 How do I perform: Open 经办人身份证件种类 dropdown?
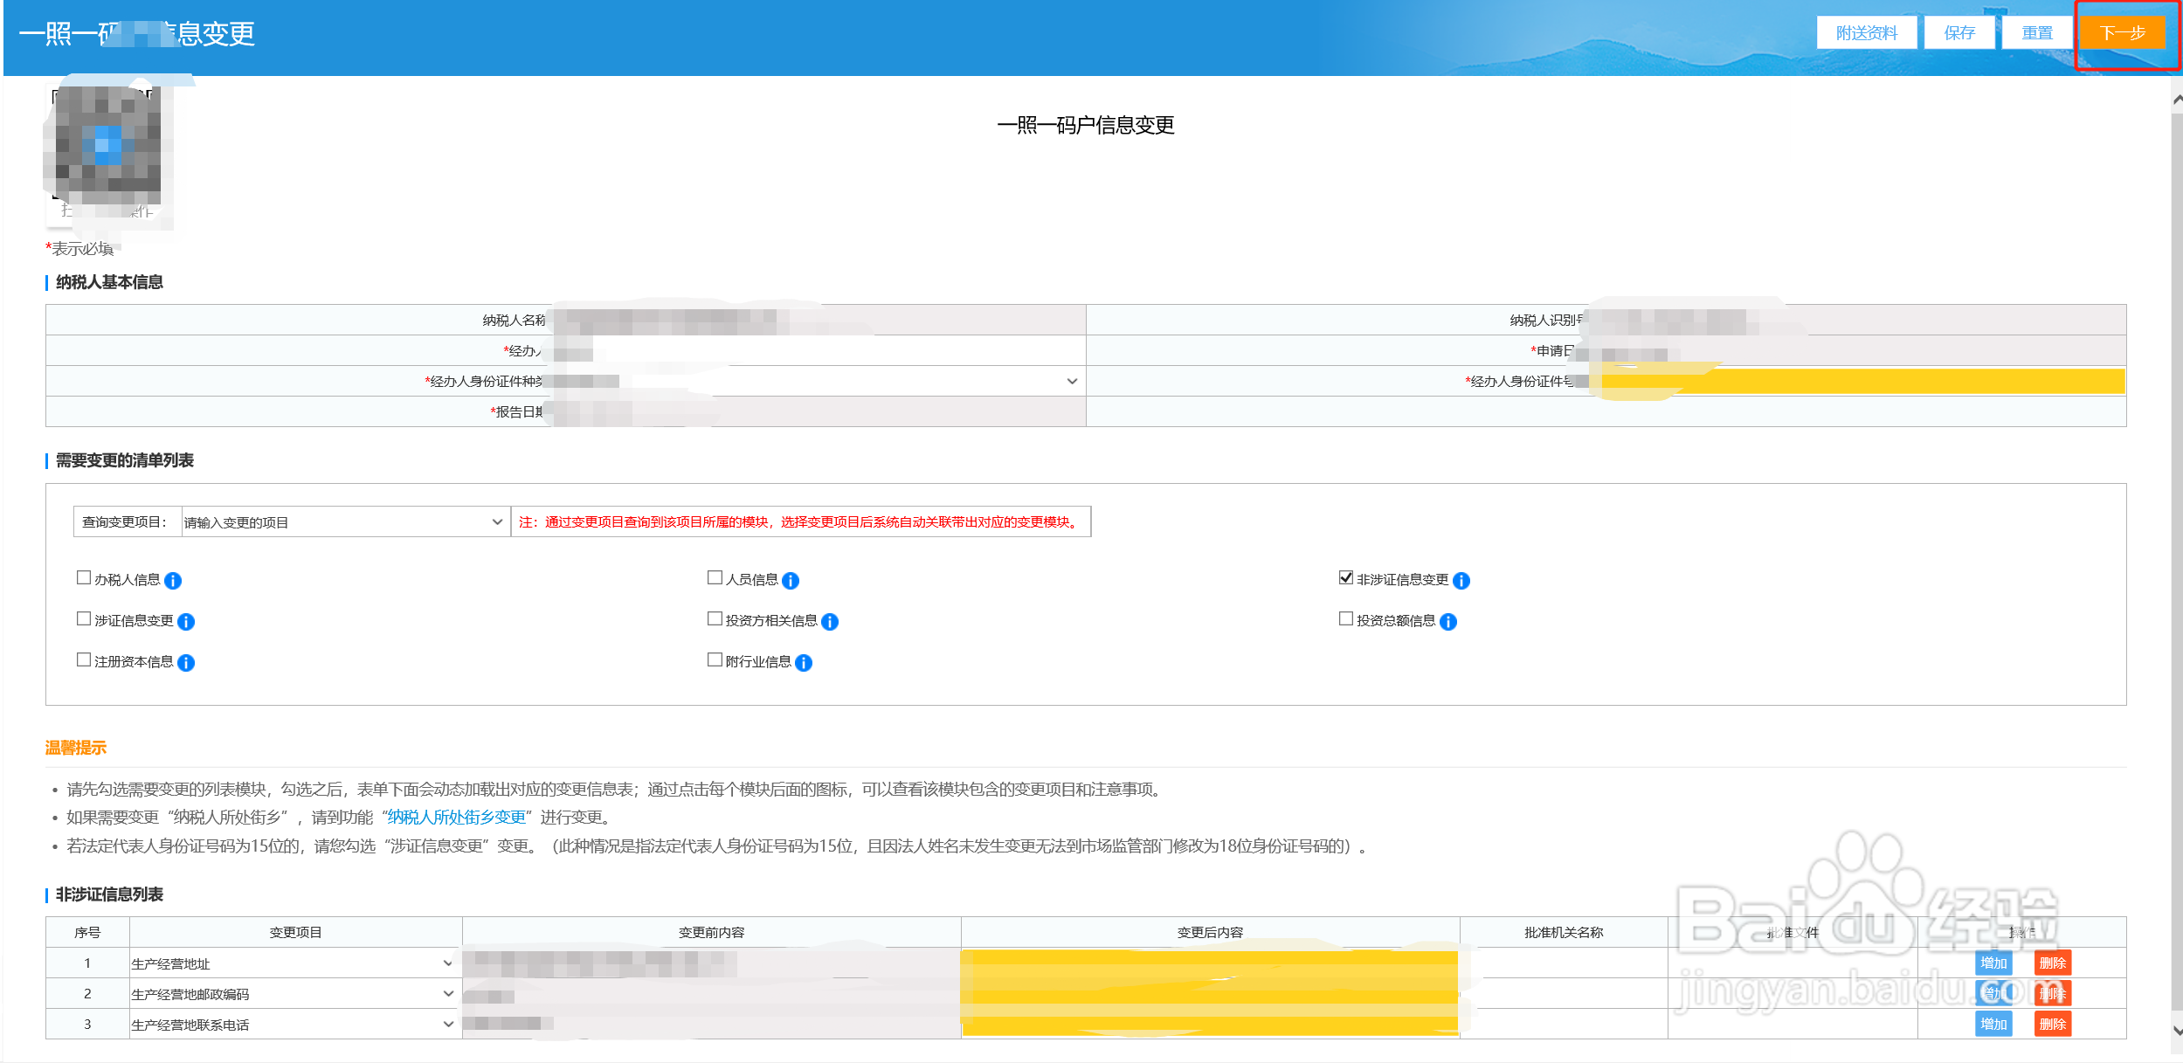pos(812,382)
